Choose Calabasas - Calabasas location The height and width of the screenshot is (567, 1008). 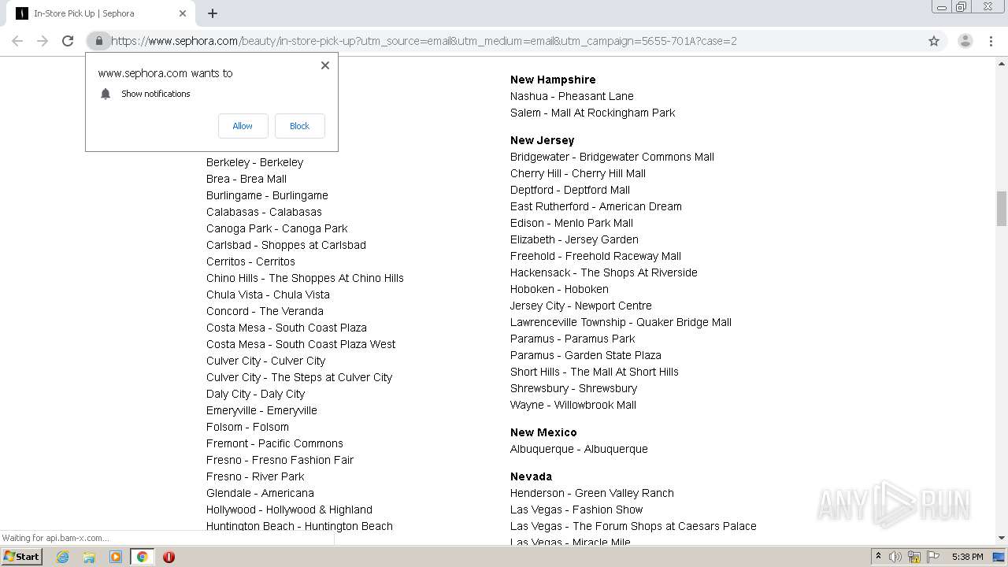click(264, 212)
